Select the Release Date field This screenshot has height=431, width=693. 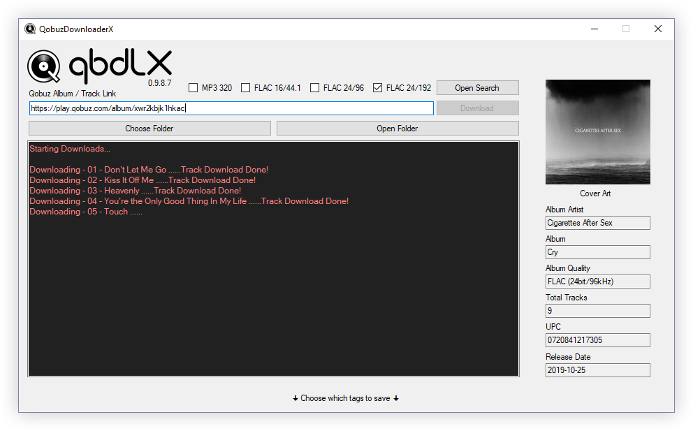point(597,370)
